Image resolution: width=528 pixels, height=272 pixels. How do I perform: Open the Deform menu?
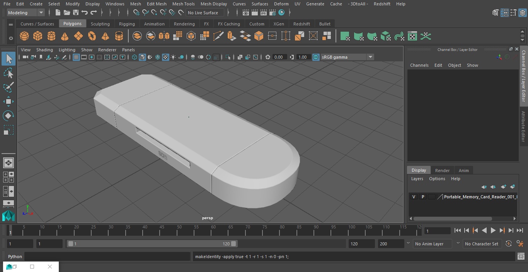tap(281, 4)
